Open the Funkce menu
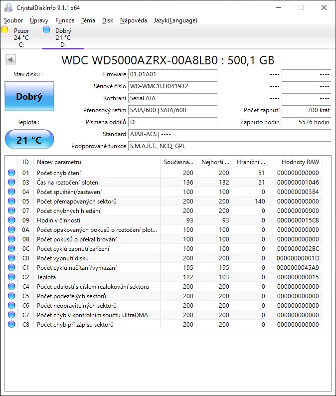Image resolution: width=336 pixels, height=396 pixels. tap(65, 20)
